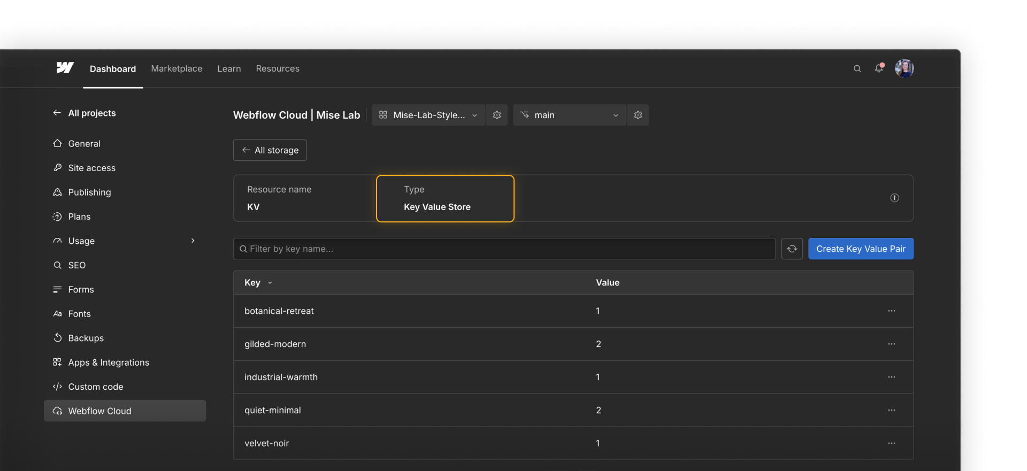
Task: Sort by the Key column header
Action: click(x=258, y=282)
